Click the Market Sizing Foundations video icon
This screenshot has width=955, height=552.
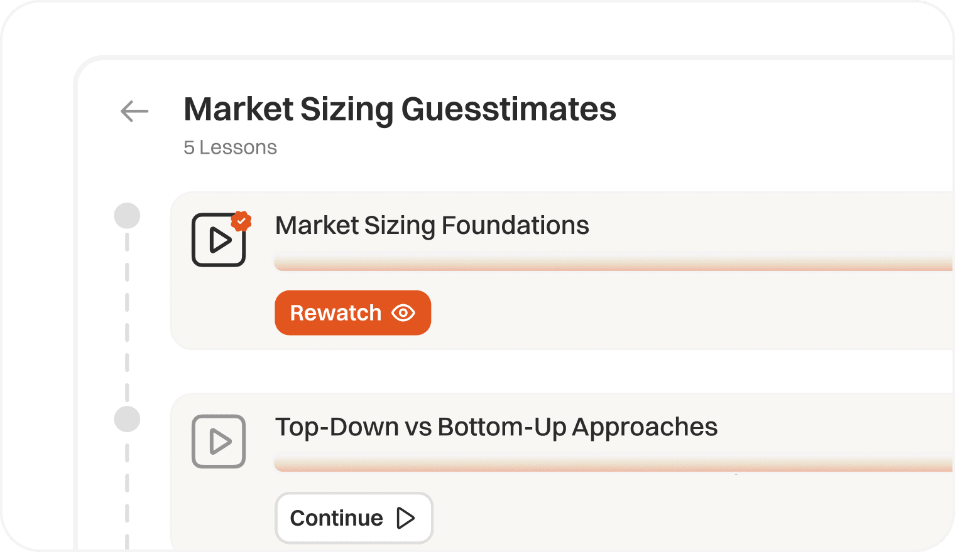pos(218,240)
